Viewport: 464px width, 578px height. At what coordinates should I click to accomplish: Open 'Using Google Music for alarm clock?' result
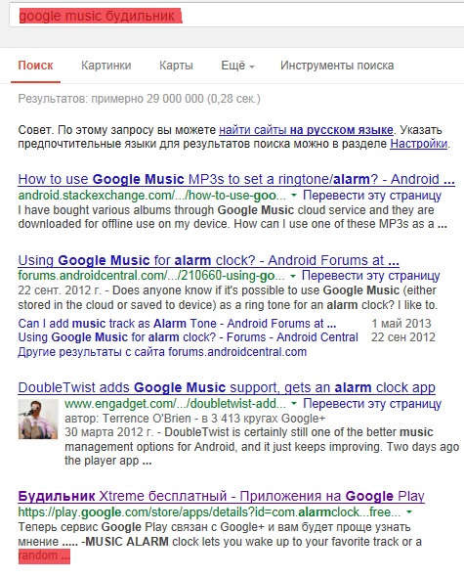208,260
